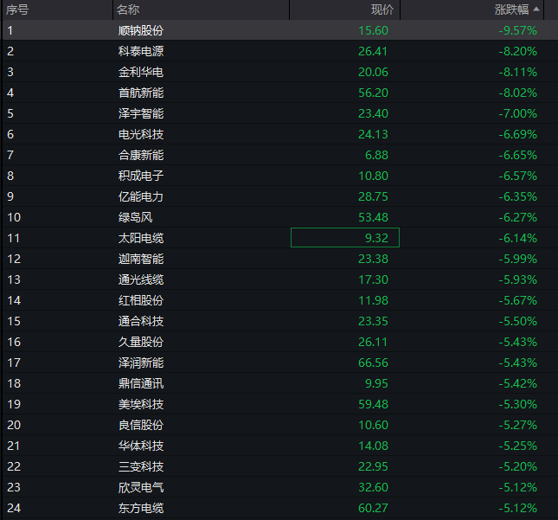Select the 合康新能 stock name
Viewport: 558px width, 520px height.
pyautogui.click(x=140, y=155)
